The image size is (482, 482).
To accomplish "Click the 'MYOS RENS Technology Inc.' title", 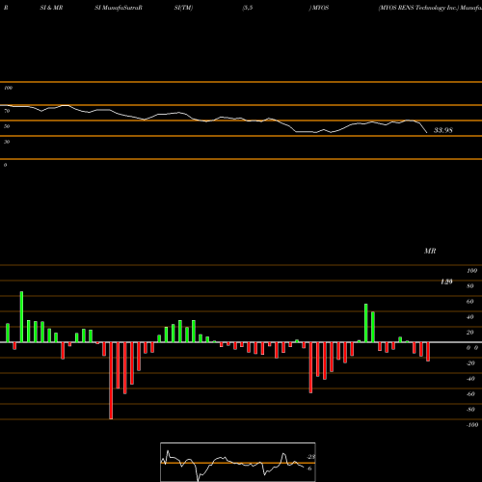I will click(x=418, y=8).
